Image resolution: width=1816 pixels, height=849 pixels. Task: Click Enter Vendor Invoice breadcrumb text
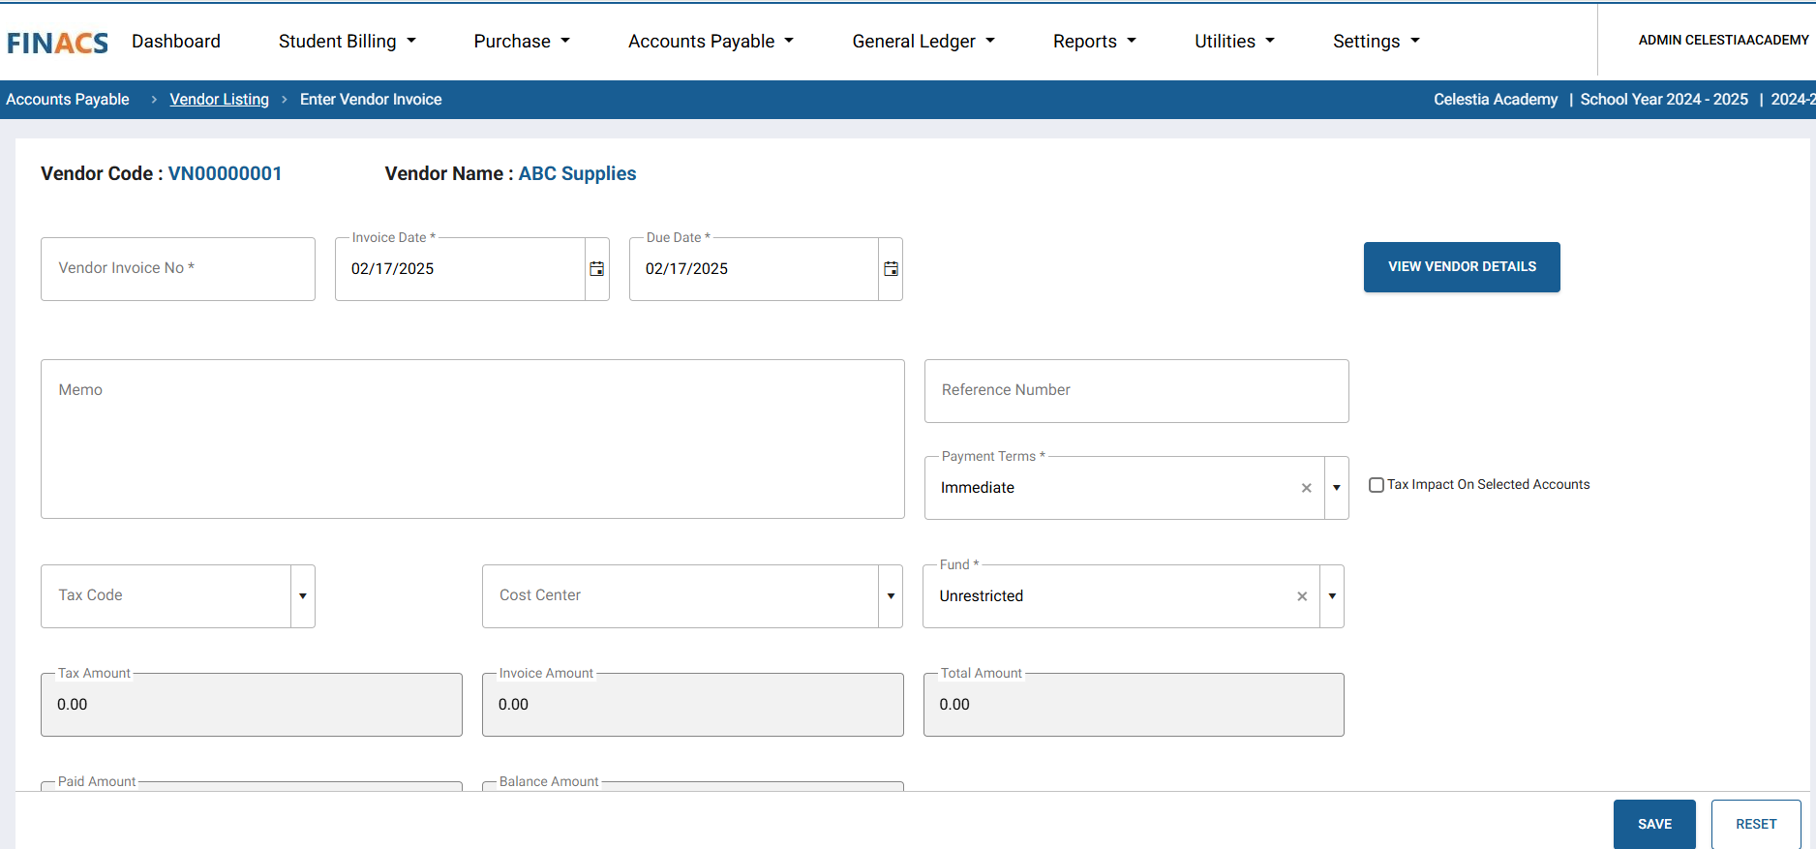click(x=371, y=100)
